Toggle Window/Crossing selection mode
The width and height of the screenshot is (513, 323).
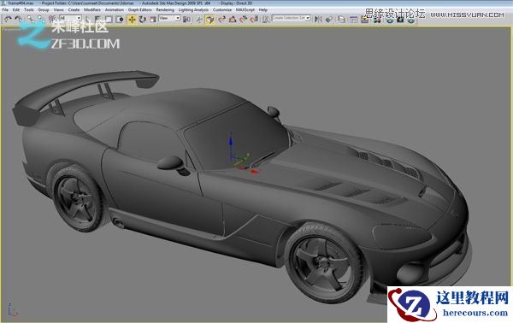[120, 20]
